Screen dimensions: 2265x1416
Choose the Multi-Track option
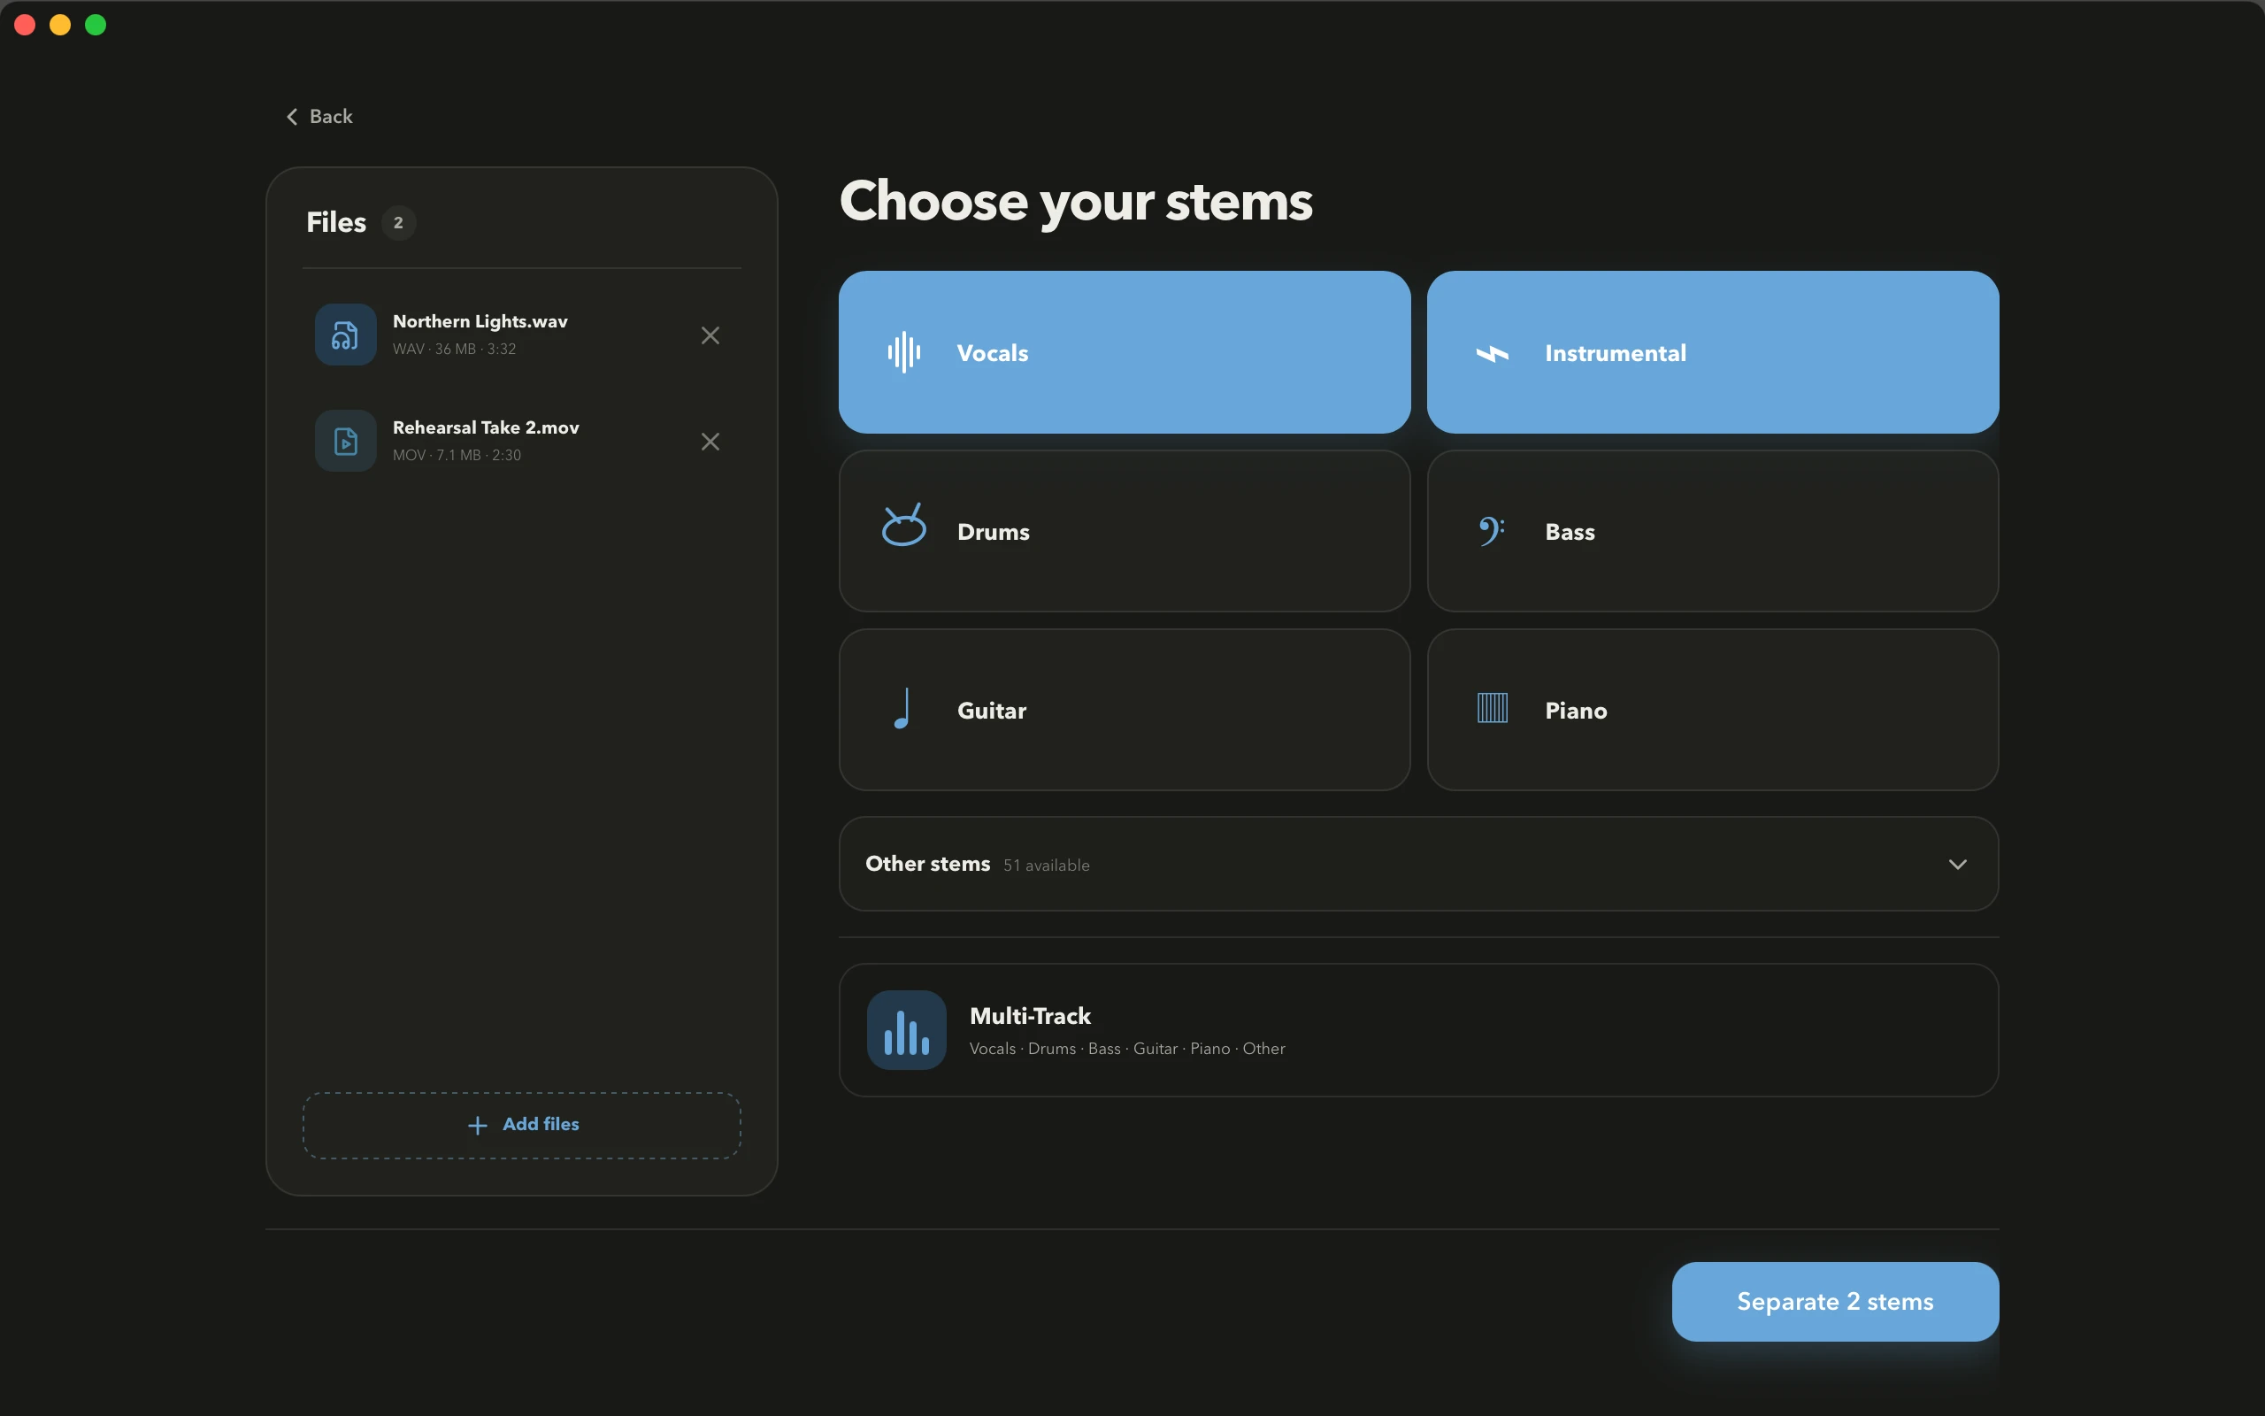point(1418,1030)
